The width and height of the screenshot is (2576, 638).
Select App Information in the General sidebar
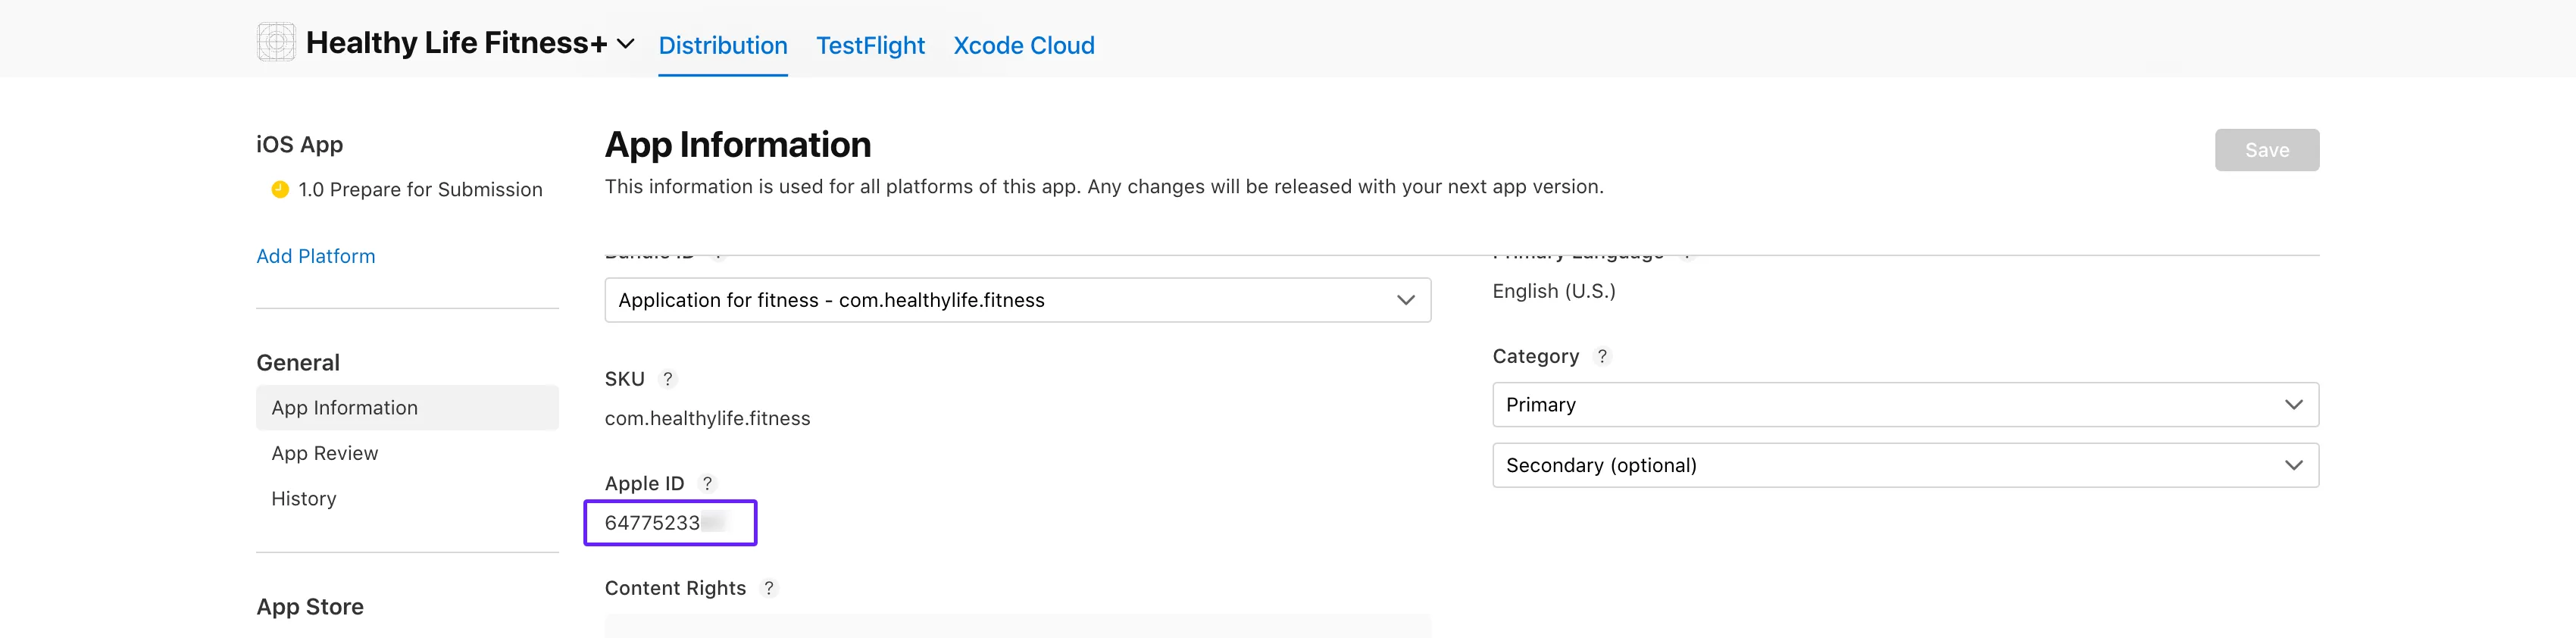pyautogui.click(x=345, y=408)
